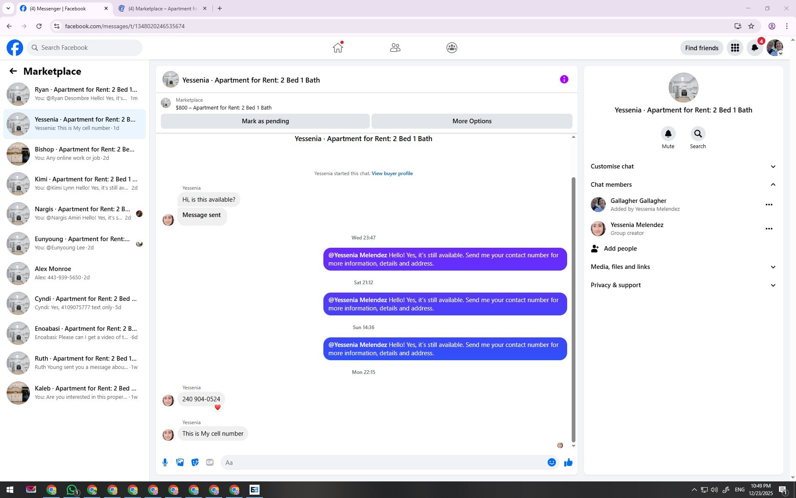
Task: Open emoji picker in message box
Action: tap(551, 462)
